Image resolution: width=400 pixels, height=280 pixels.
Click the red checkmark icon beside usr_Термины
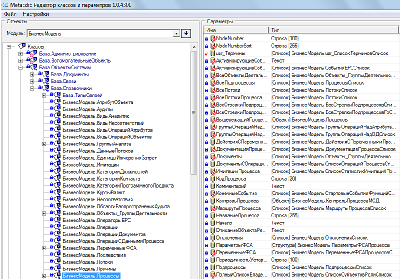point(207,53)
